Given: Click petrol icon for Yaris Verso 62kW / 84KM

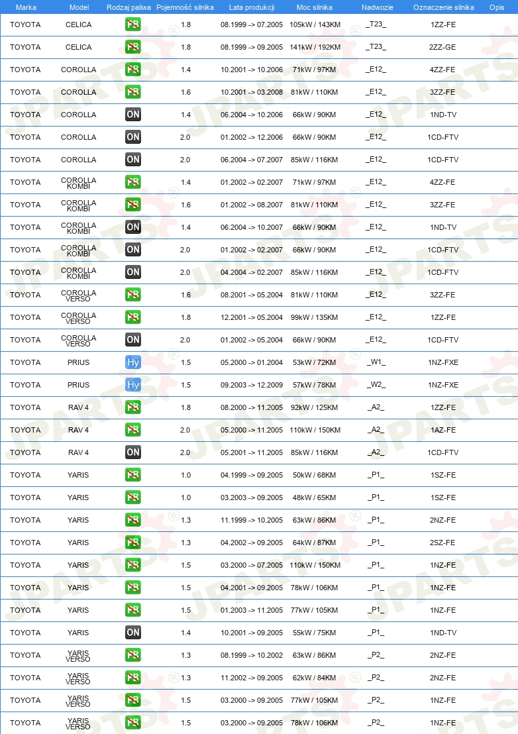Looking at the screenshot, I should coord(133,677).
